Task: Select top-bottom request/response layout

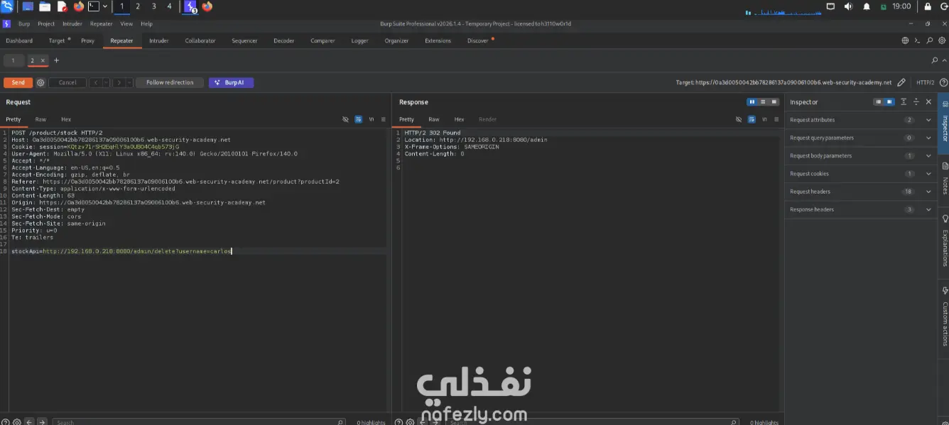Action: click(x=763, y=102)
